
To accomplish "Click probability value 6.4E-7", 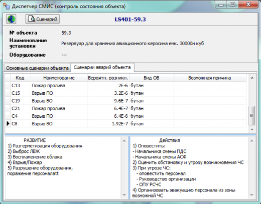I will pos(121,108).
